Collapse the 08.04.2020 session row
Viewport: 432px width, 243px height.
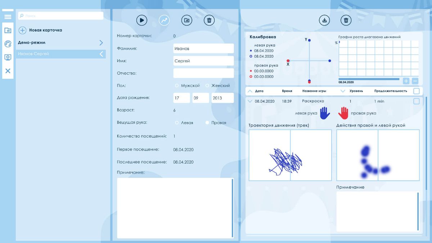click(250, 101)
